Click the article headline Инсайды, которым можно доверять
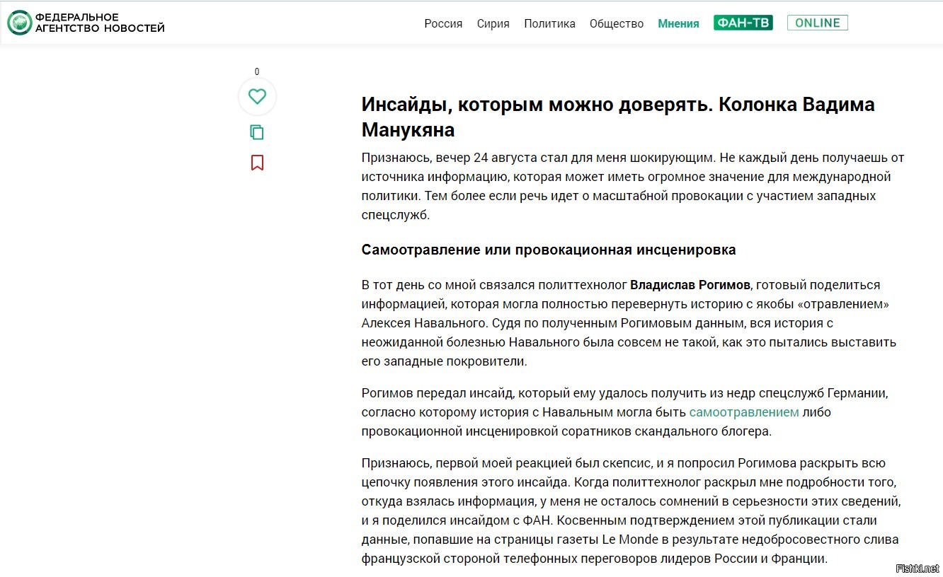Screen dimensions: 943x577 (x=618, y=117)
